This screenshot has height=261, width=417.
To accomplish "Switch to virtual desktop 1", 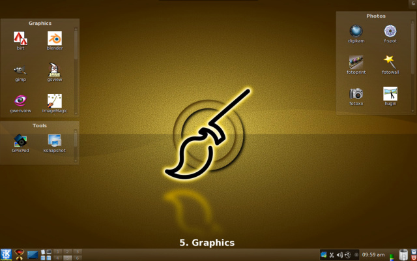I will point(58,252).
